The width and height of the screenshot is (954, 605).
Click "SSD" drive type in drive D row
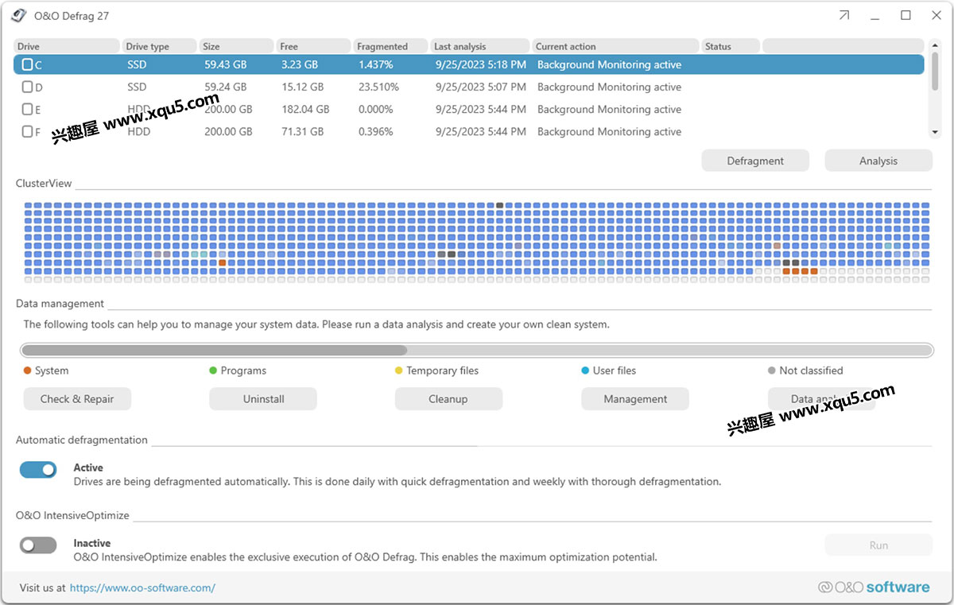pos(137,87)
